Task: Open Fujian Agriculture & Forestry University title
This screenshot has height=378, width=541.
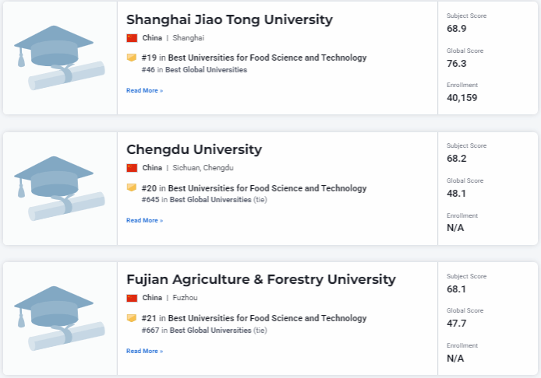Action: click(x=261, y=279)
